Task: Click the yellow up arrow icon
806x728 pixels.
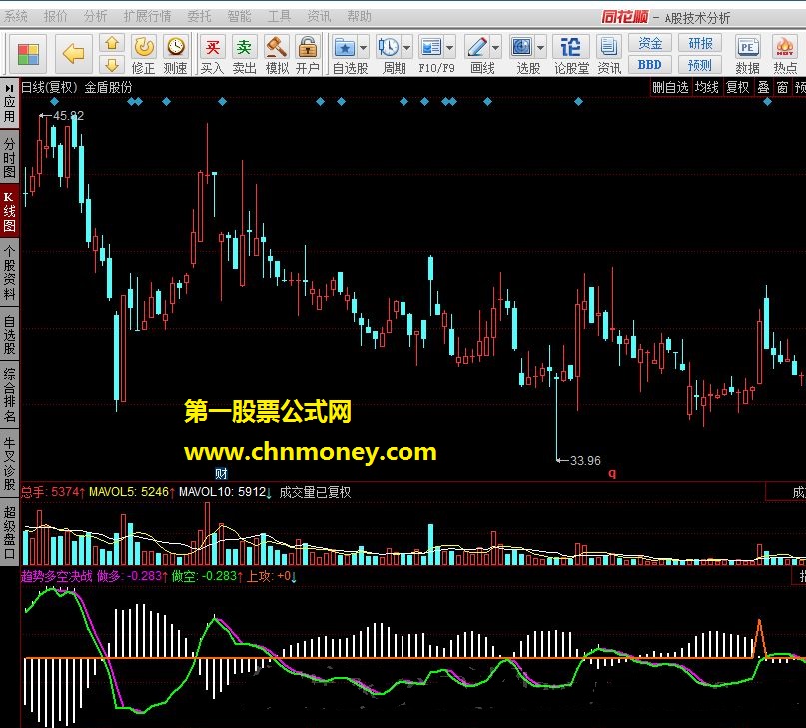Action: click(112, 43)
